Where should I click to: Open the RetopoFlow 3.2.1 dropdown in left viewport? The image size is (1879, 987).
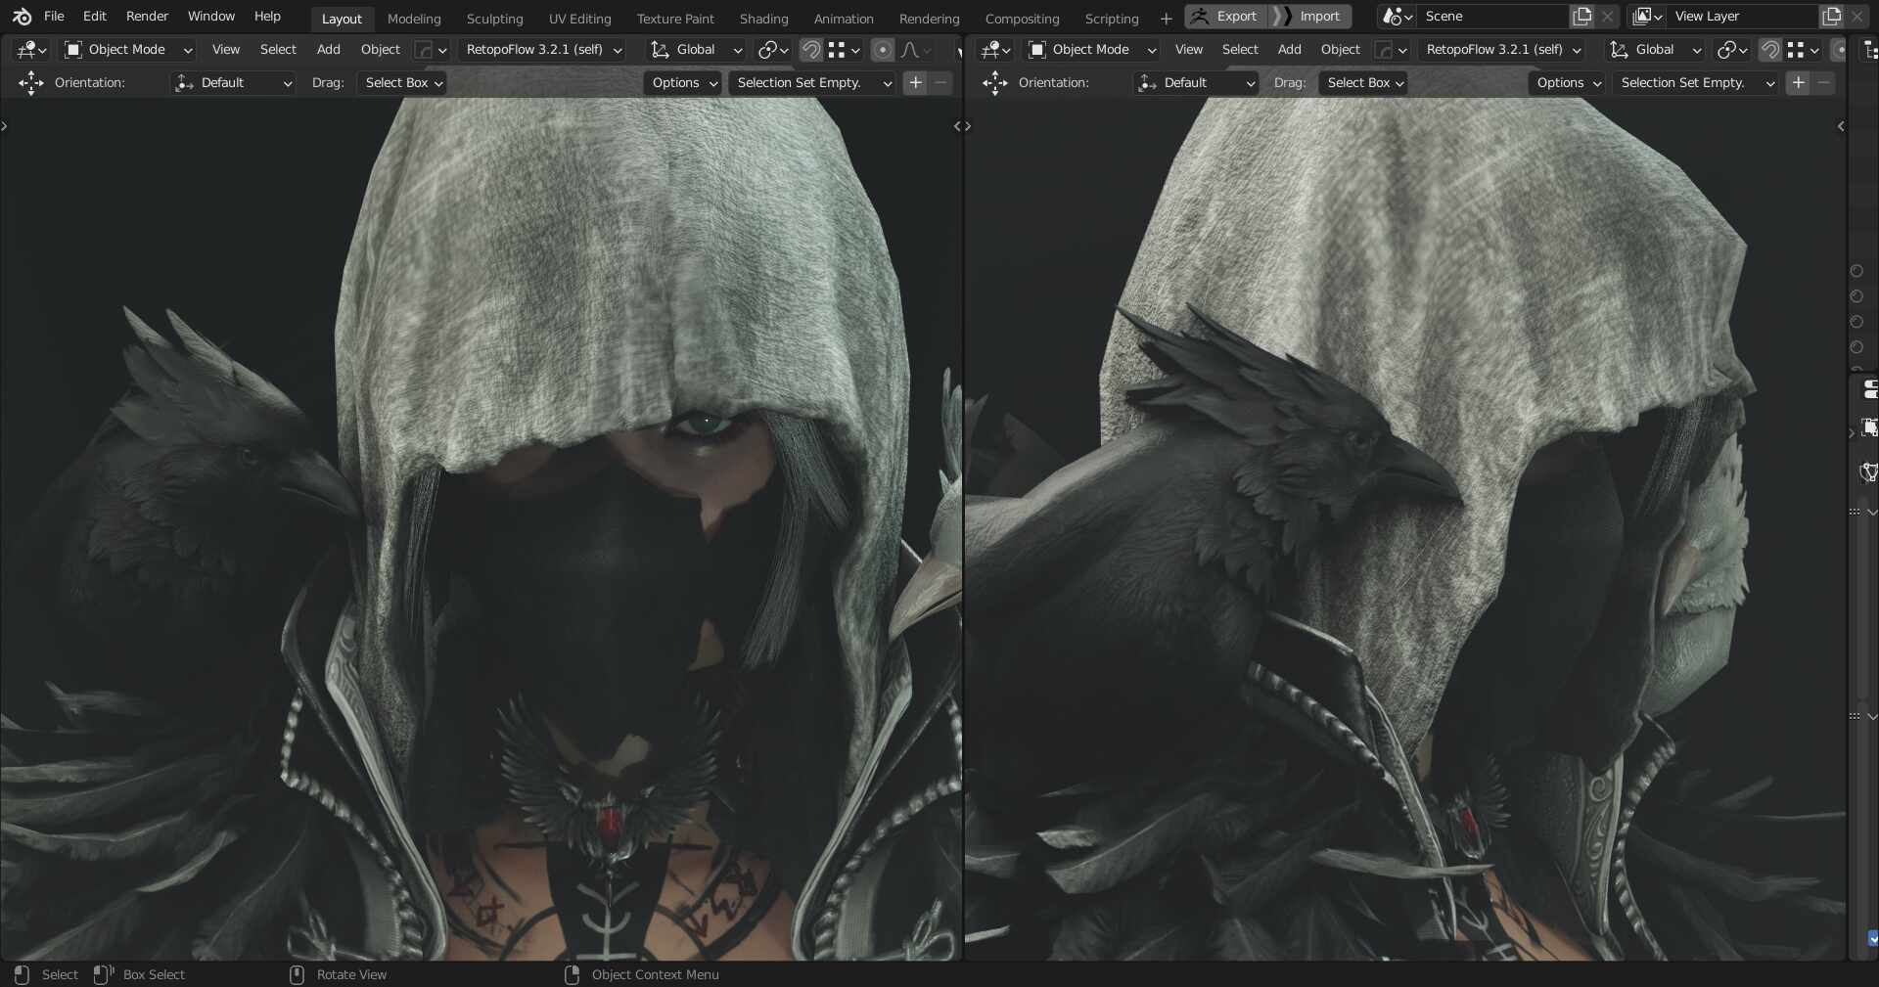click(x=542, y=50)
